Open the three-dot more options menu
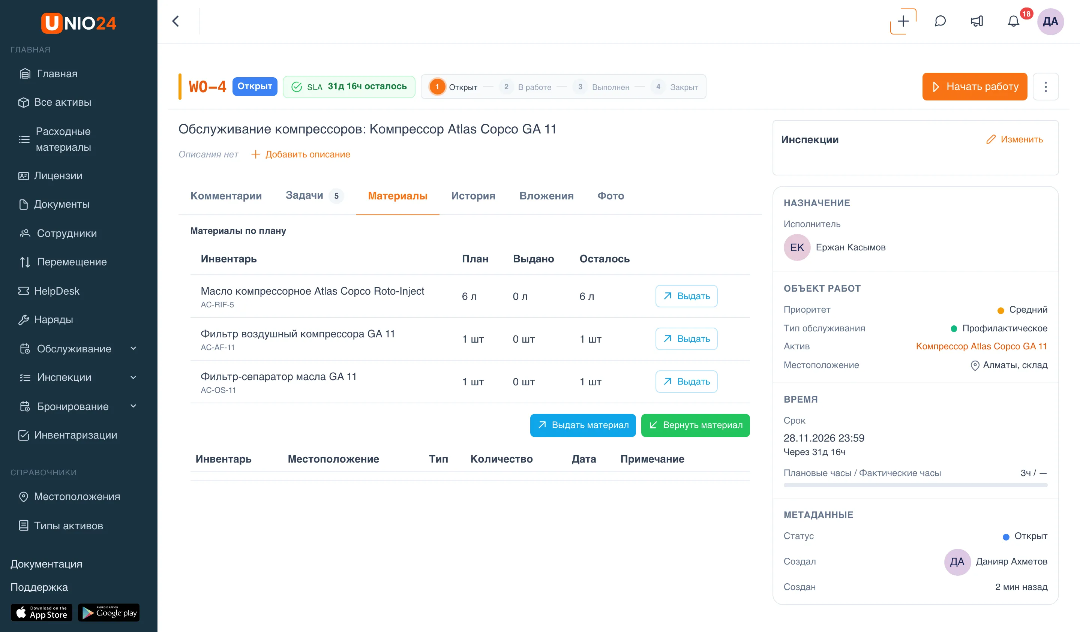 (x=1046, y=87)
